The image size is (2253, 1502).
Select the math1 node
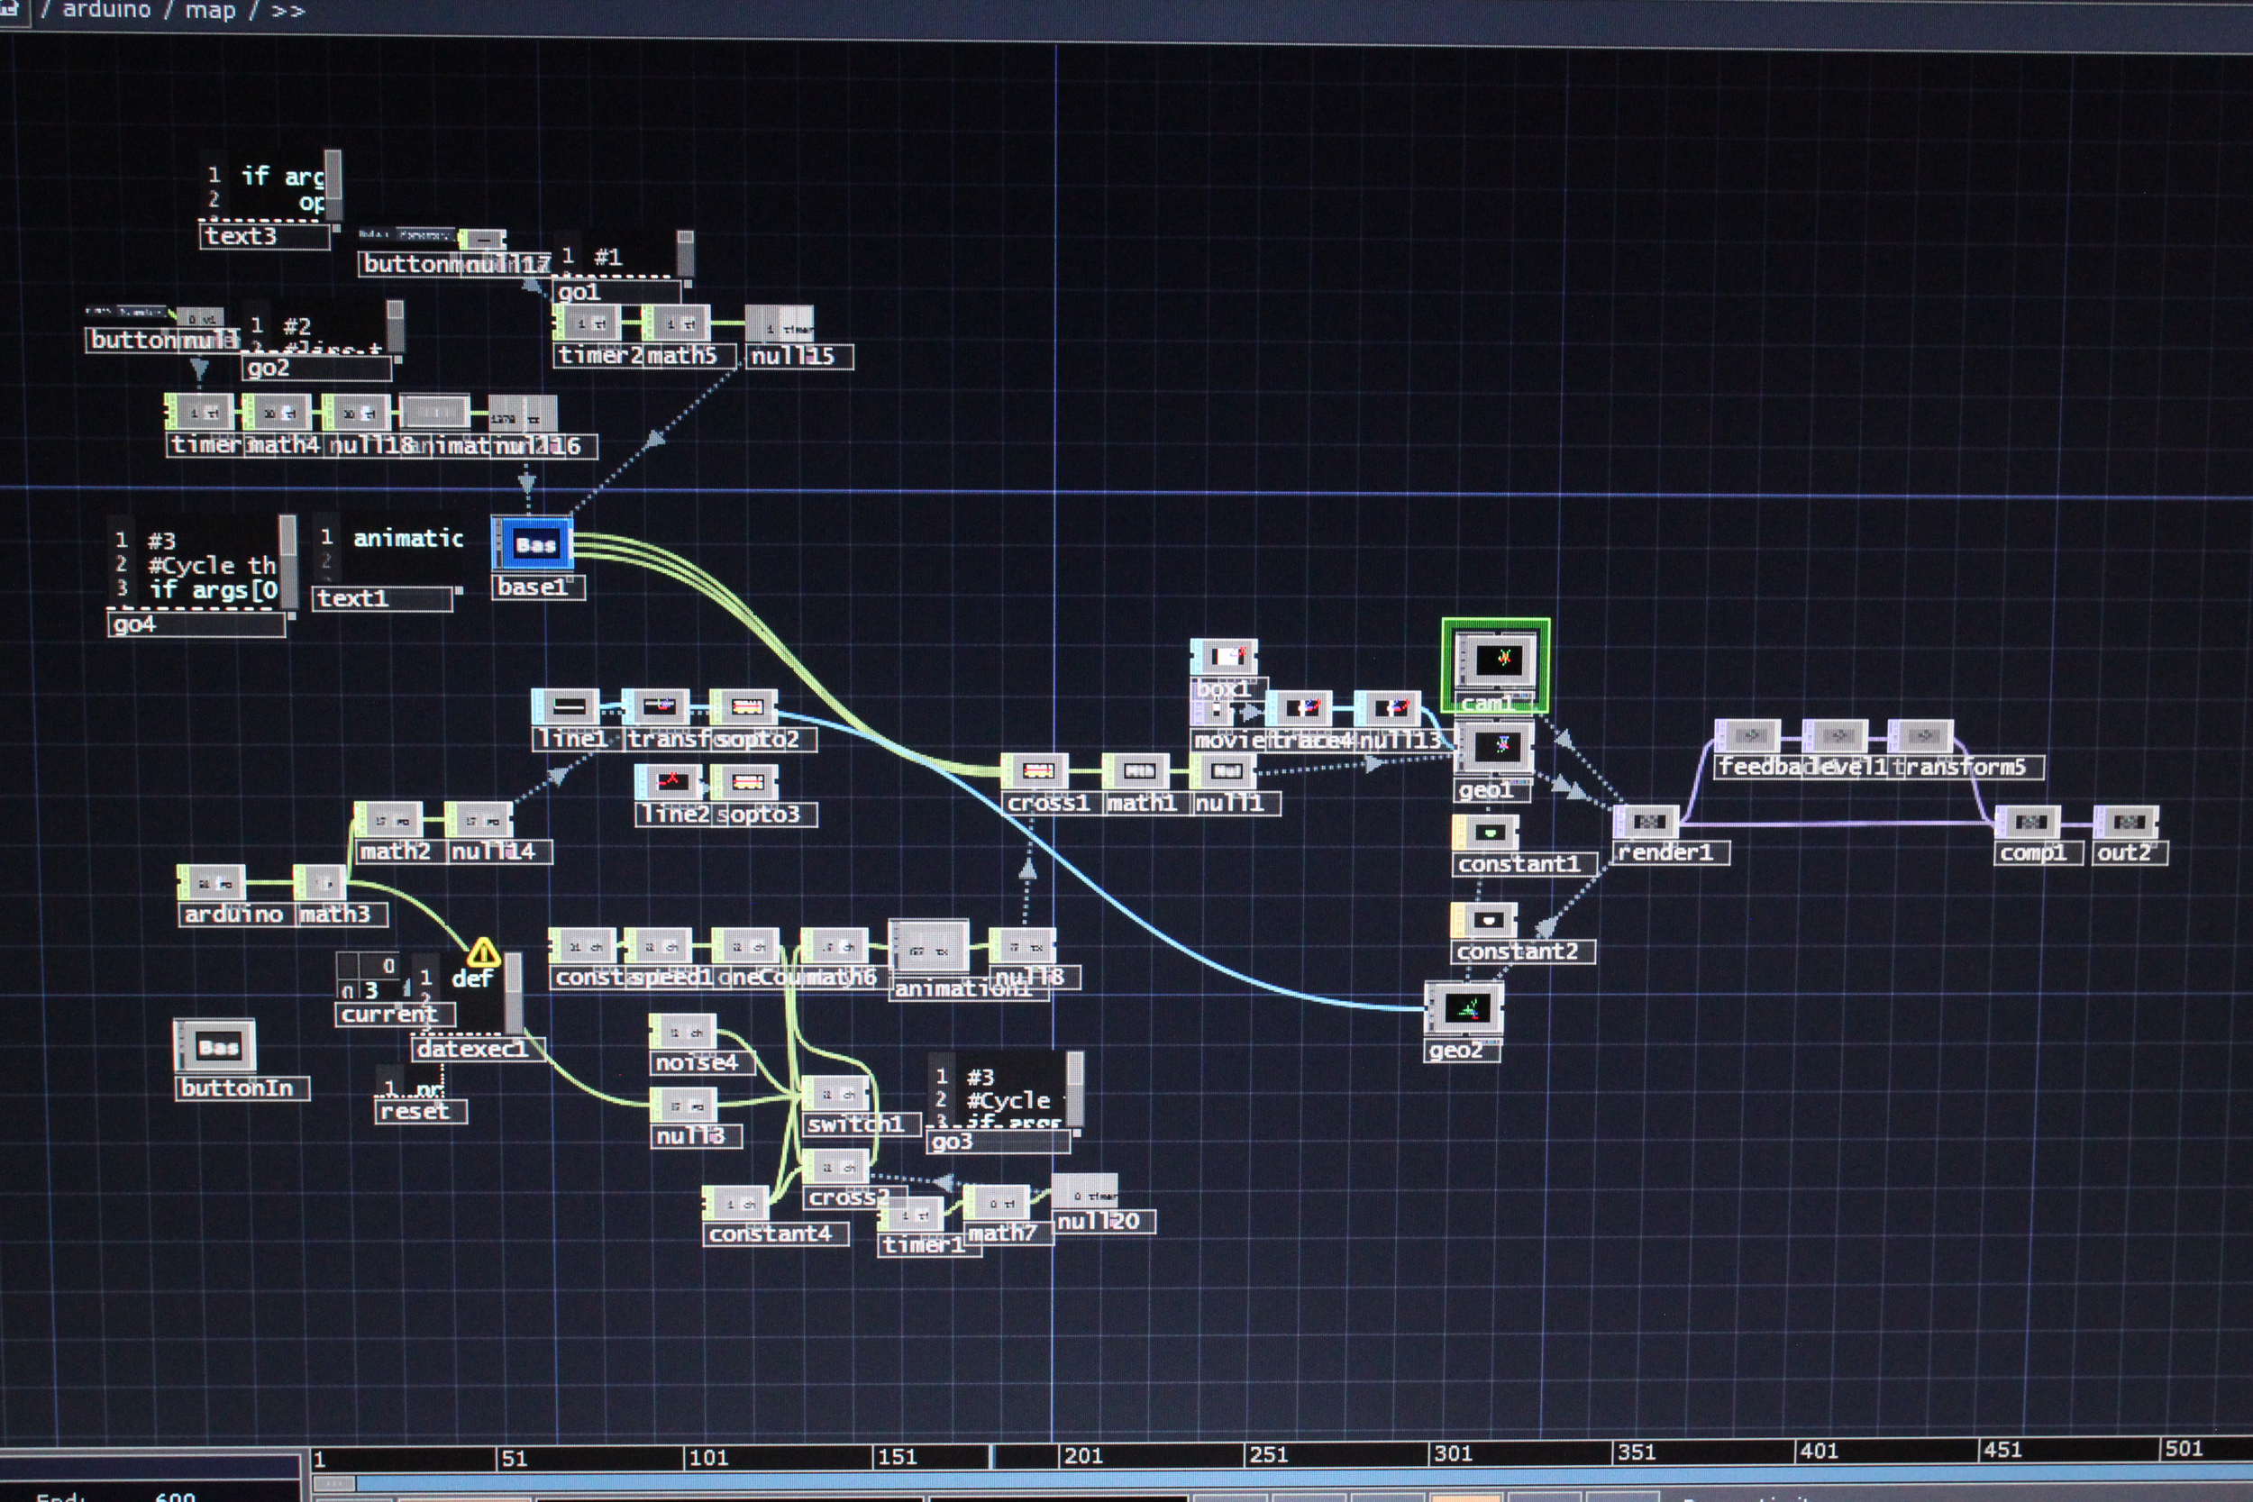1136,771
